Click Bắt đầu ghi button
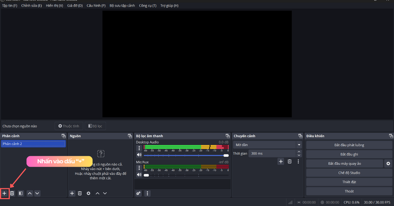The width and height of the screenshot is (394, 206). pyautogui.click(x=349, y=154)
